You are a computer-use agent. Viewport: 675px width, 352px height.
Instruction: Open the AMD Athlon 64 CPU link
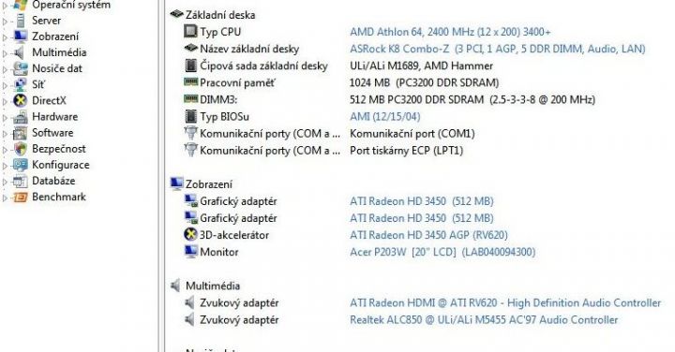tap(450, 32)
